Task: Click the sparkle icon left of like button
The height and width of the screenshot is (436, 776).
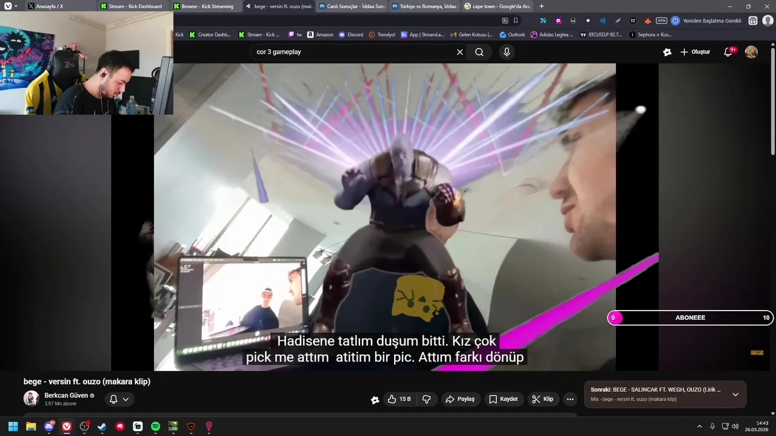Action: (x=375, y=399)
